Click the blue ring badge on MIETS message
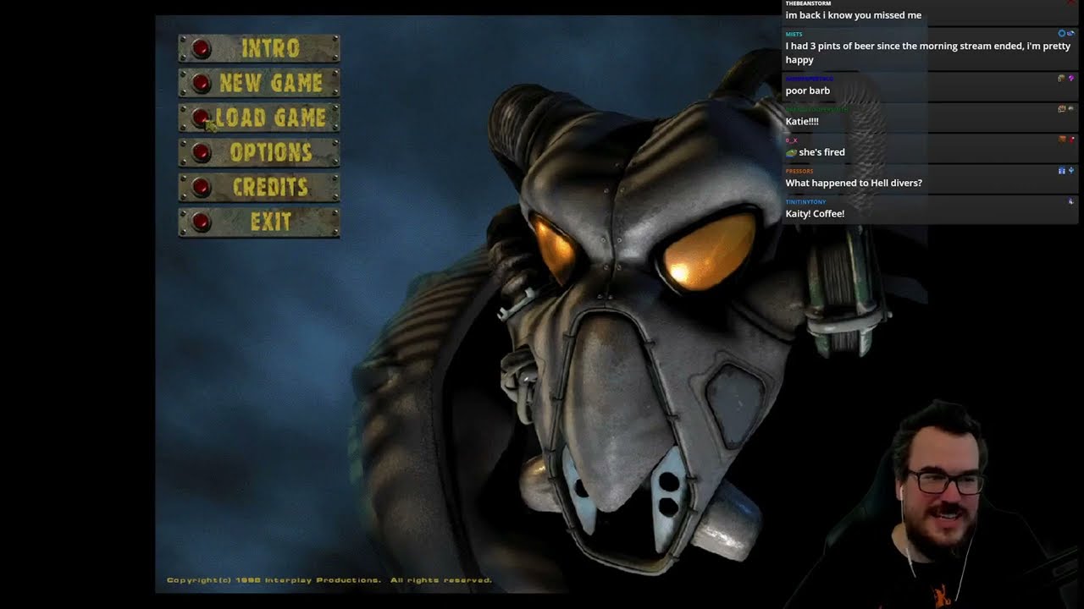 click(x=1061, y=33)
